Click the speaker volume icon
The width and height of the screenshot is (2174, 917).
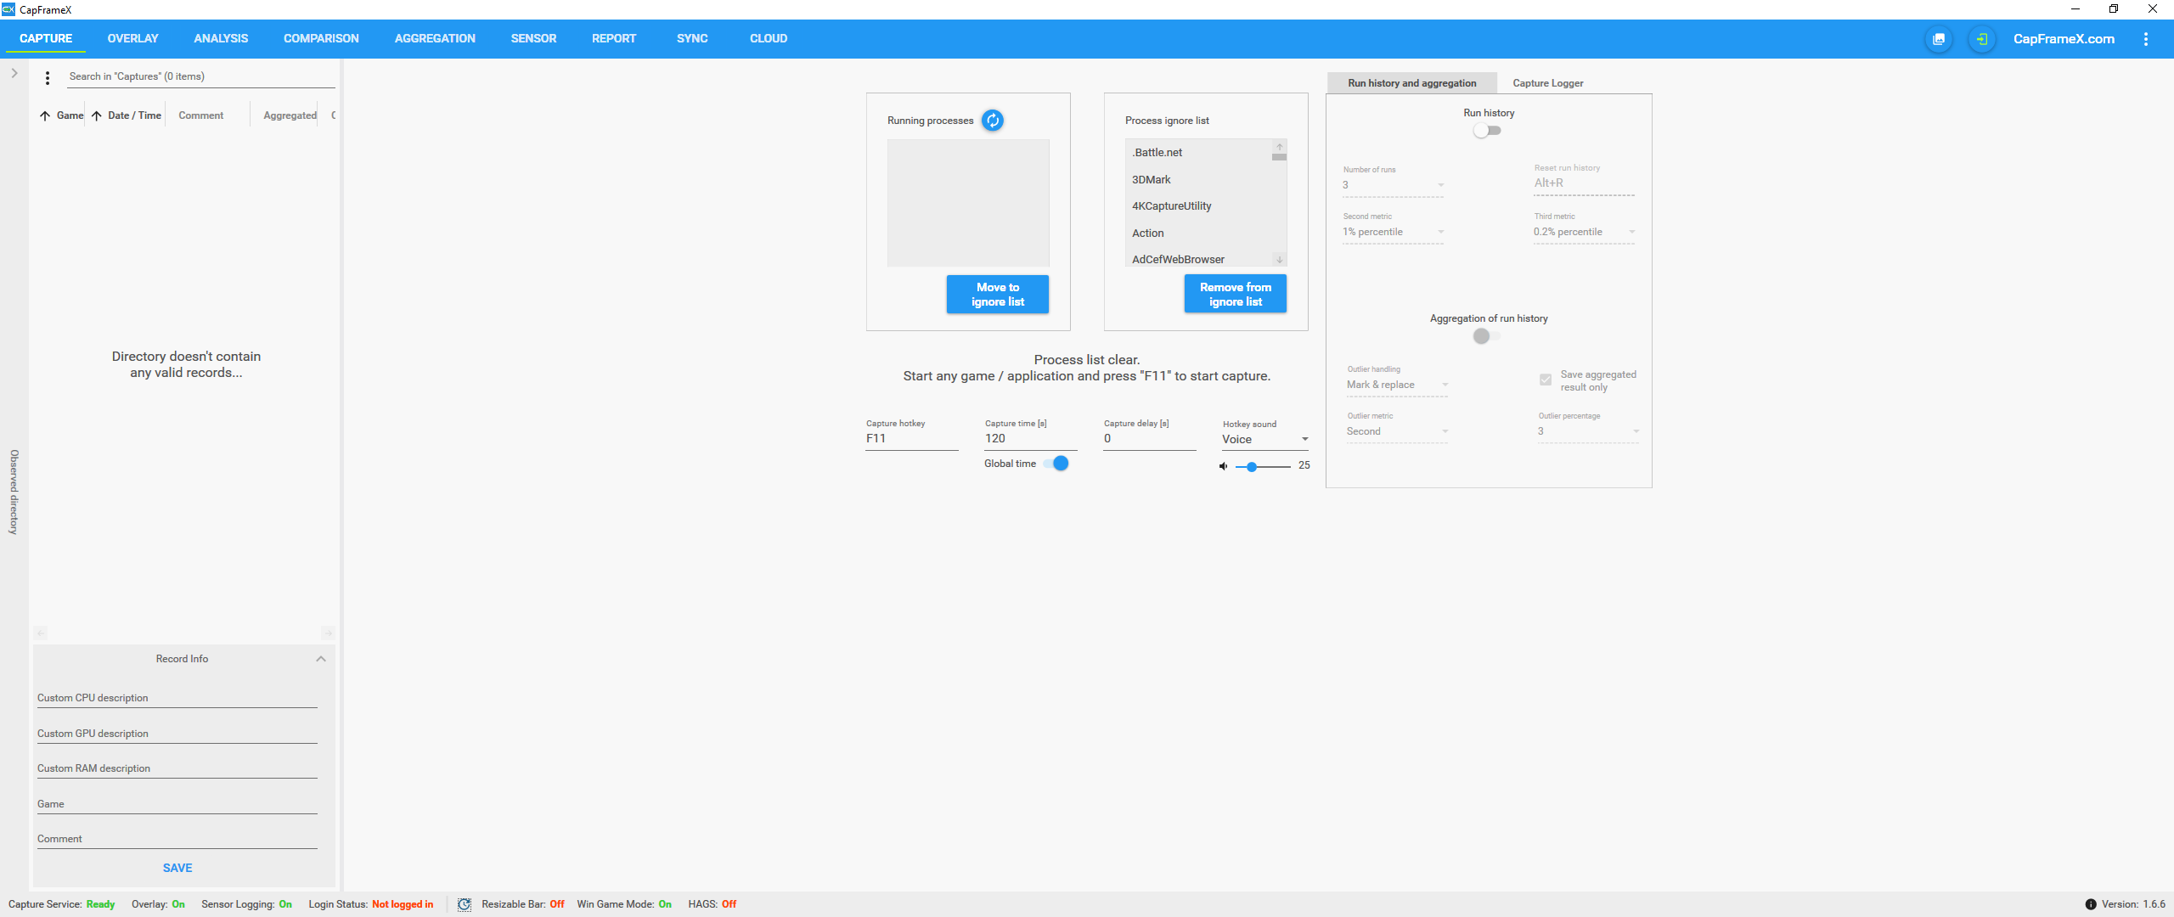coord(1223,466)
